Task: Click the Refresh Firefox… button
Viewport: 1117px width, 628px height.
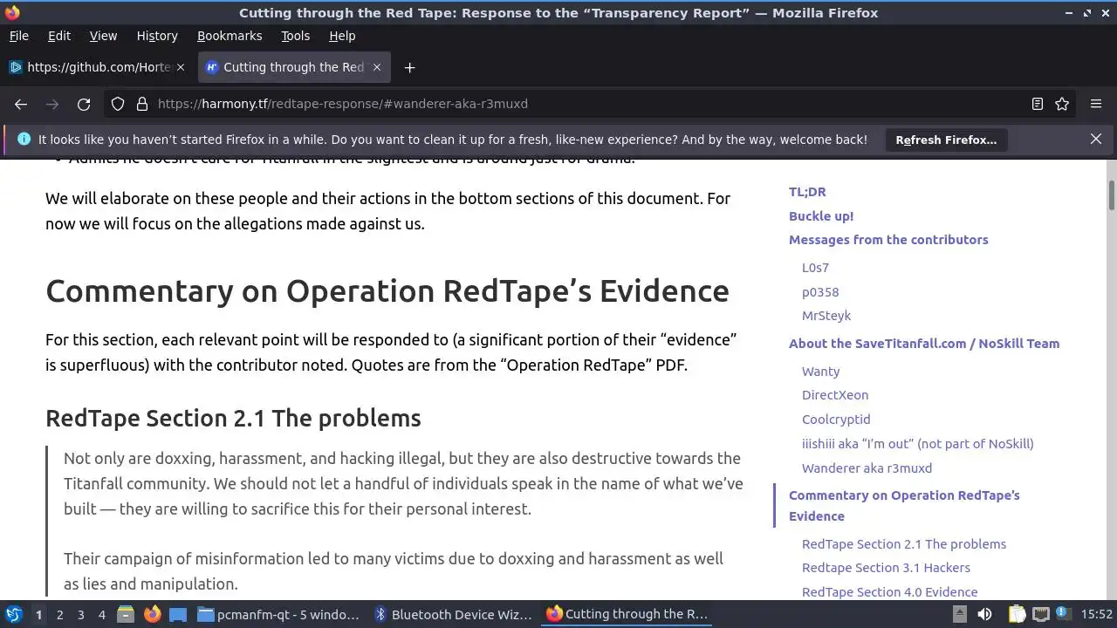Action: (x=946, y=140)
